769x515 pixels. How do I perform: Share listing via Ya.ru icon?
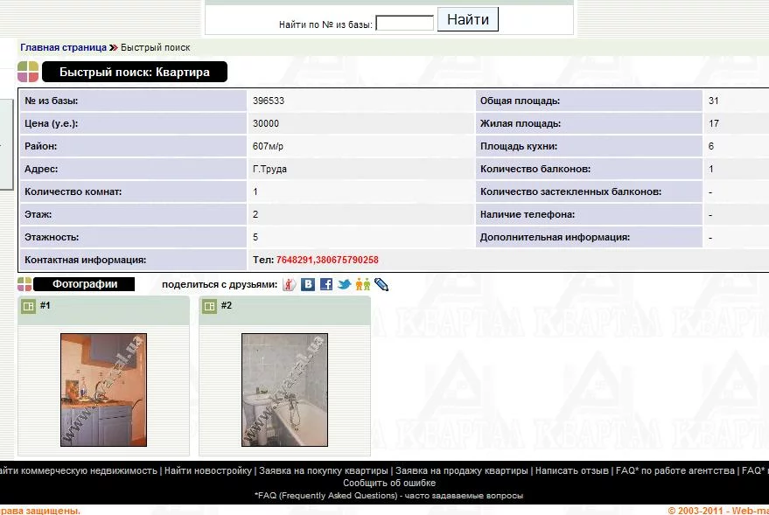290,285
